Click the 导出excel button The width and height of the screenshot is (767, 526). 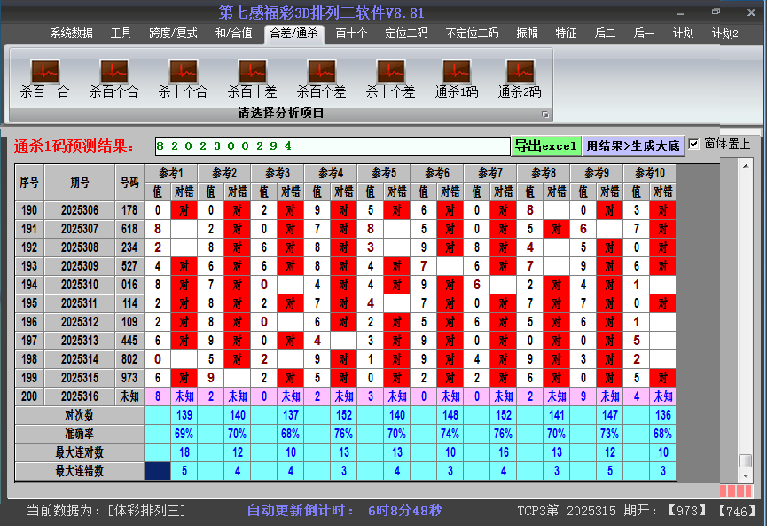(545, 145)
